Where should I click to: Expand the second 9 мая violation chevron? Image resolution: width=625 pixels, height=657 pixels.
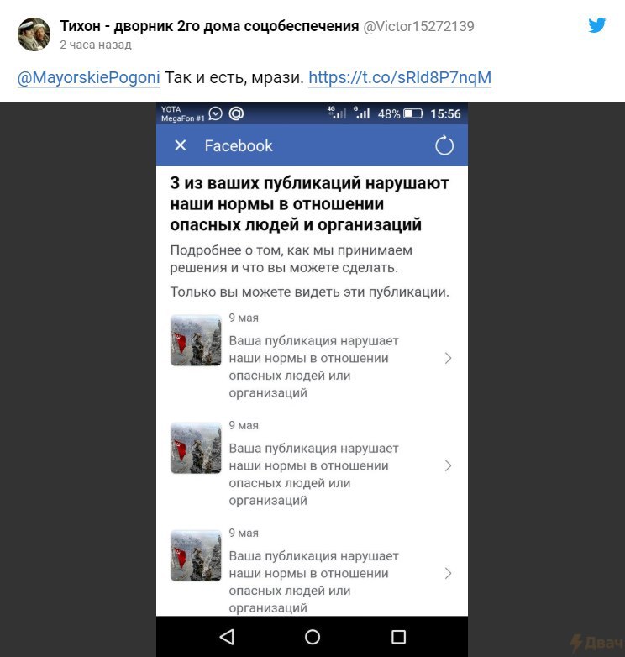coord(448,466)
